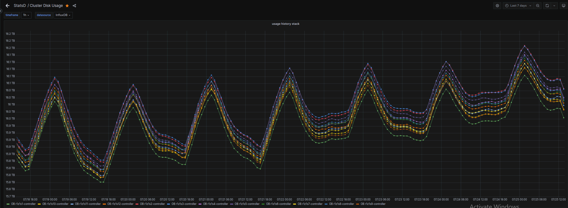Open the share dashboard icon
This screenshot has height=208, width=568.
click(74, 6)
